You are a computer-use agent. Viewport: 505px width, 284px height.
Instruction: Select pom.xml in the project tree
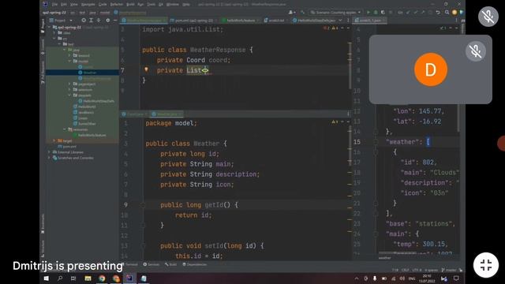click(x=66, y=147)
